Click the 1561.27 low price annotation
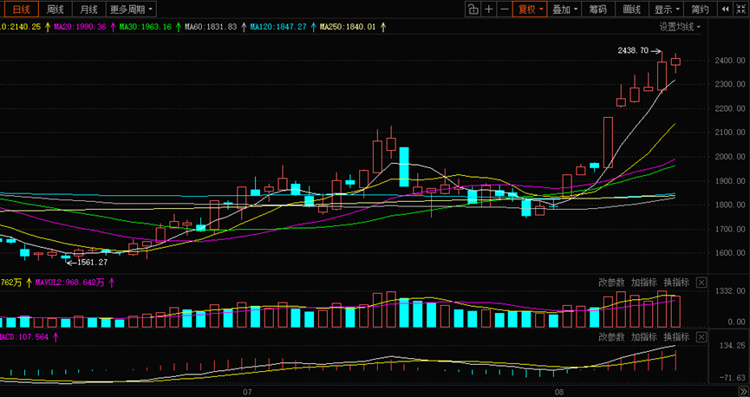 (x=92, y=262)
